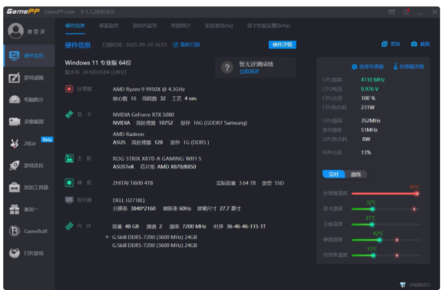This screenshot has height=290, width=442.
Task: Click the 显示器 monitor icon
Action: pos(69,200)
